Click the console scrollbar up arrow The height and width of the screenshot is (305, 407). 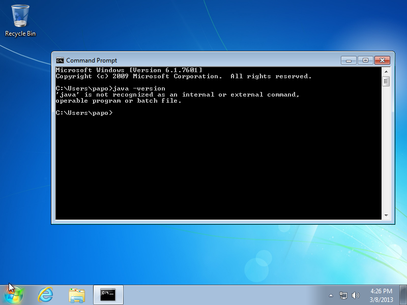click(x=386, y=72)
